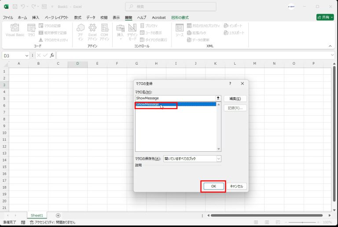Open the マクロの保存先 dropdown
Screen dimensions: 338x227
(219, 158)
